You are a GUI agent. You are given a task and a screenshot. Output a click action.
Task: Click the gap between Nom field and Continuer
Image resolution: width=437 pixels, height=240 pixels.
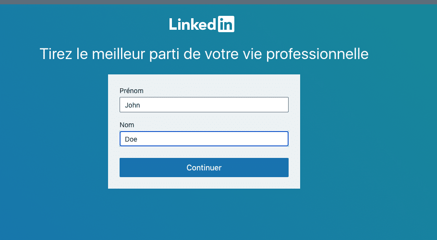[x=204, y=152]
